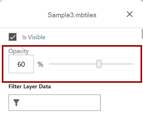Set opacity slider to its maximum end

tap(132, 64)
